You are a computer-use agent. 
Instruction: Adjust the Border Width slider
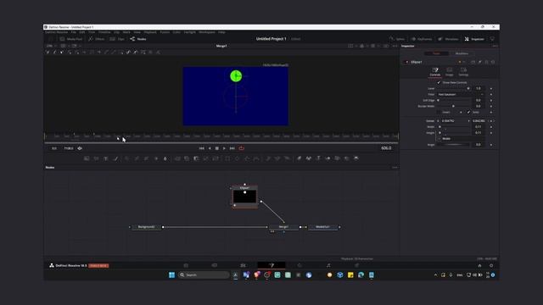click(454, 106)
